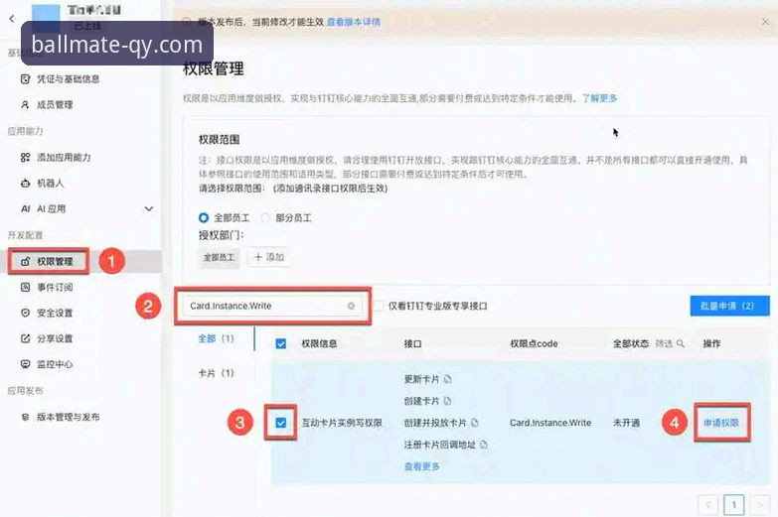Click the 互动卡片实例写权限 label
Image resolution: width=778 pixels, height=517 pixels.
click(x=342, y=423)
